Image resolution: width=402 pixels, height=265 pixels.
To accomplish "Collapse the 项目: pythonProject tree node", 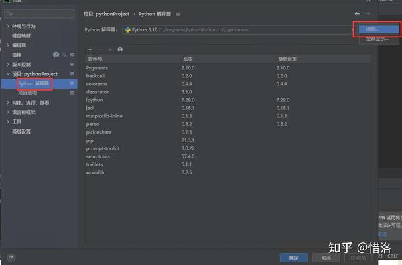I will (8, 74).
